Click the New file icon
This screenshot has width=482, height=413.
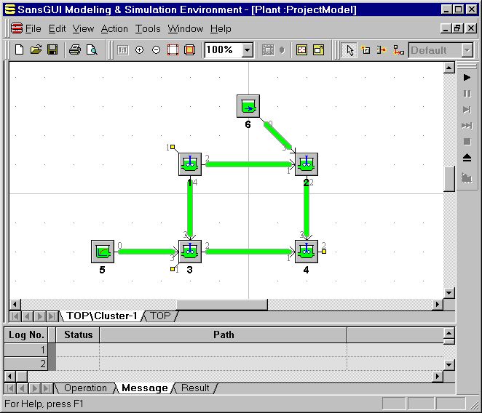point(20,50)
